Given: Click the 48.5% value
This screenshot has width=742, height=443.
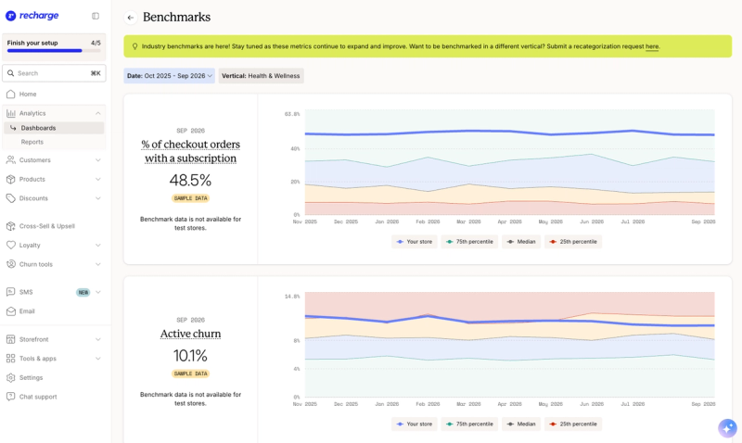Looking at the screenshot, I should click(190, 180).
